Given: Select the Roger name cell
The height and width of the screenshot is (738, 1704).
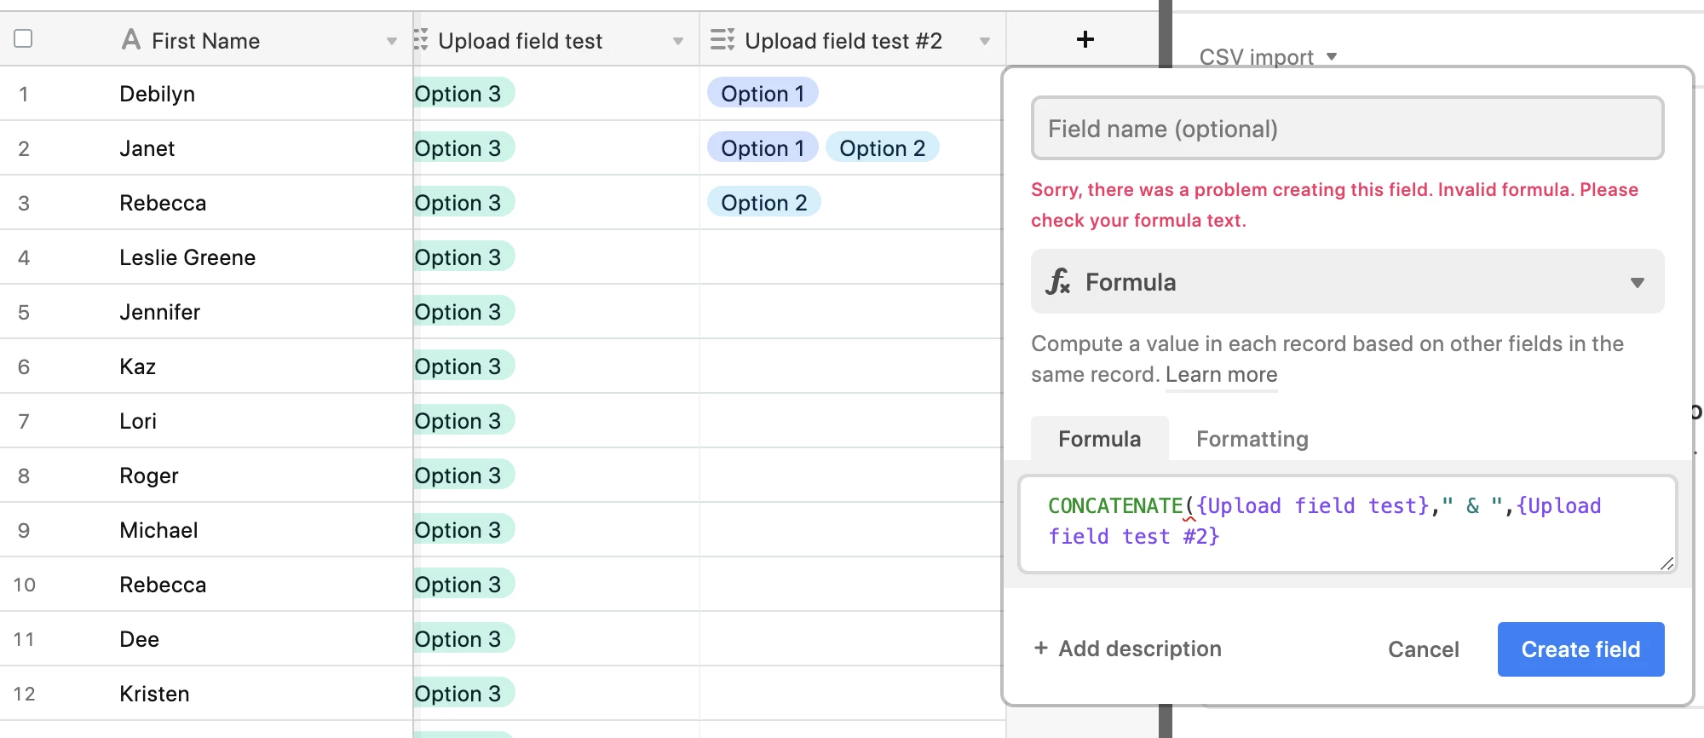Looking at the screenshot, I should 149,476.
